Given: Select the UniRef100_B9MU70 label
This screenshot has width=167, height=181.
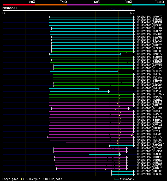Looking at the screenshot, I should (150, 105).
